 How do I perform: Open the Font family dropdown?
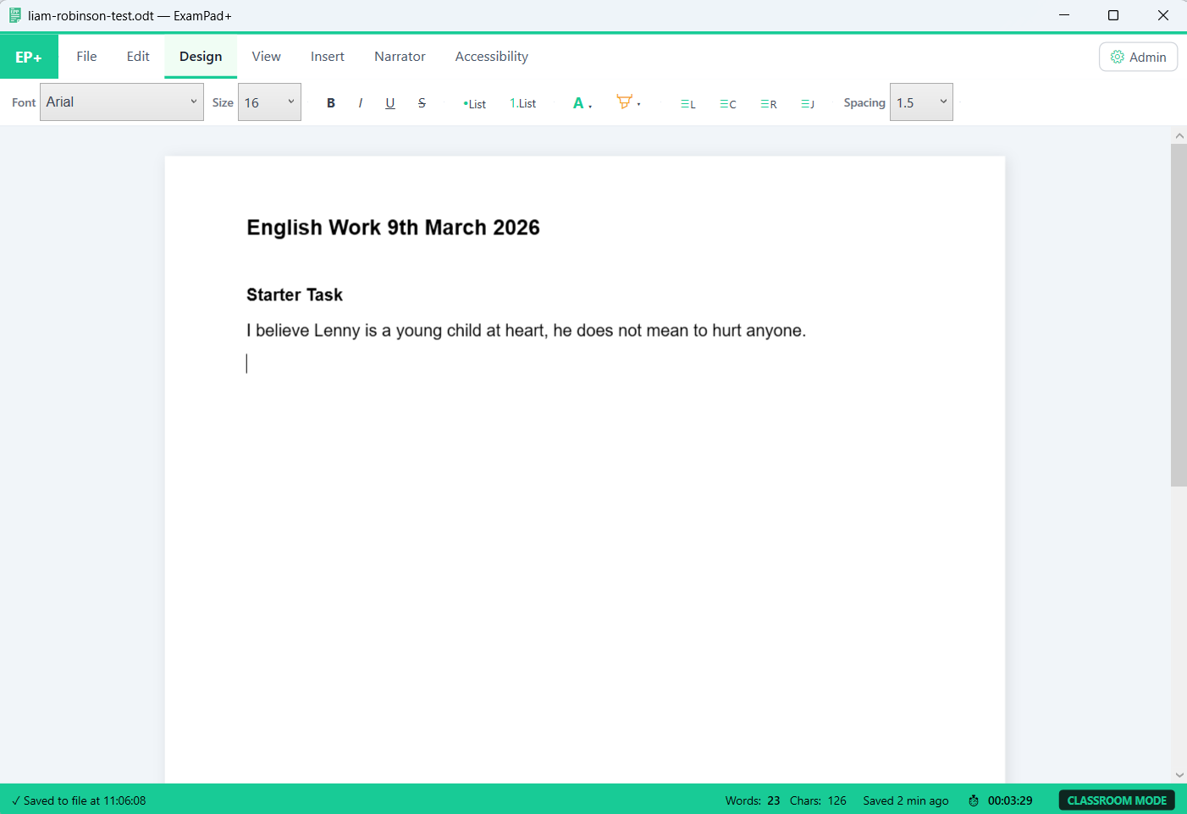click(x=121, y=101)
